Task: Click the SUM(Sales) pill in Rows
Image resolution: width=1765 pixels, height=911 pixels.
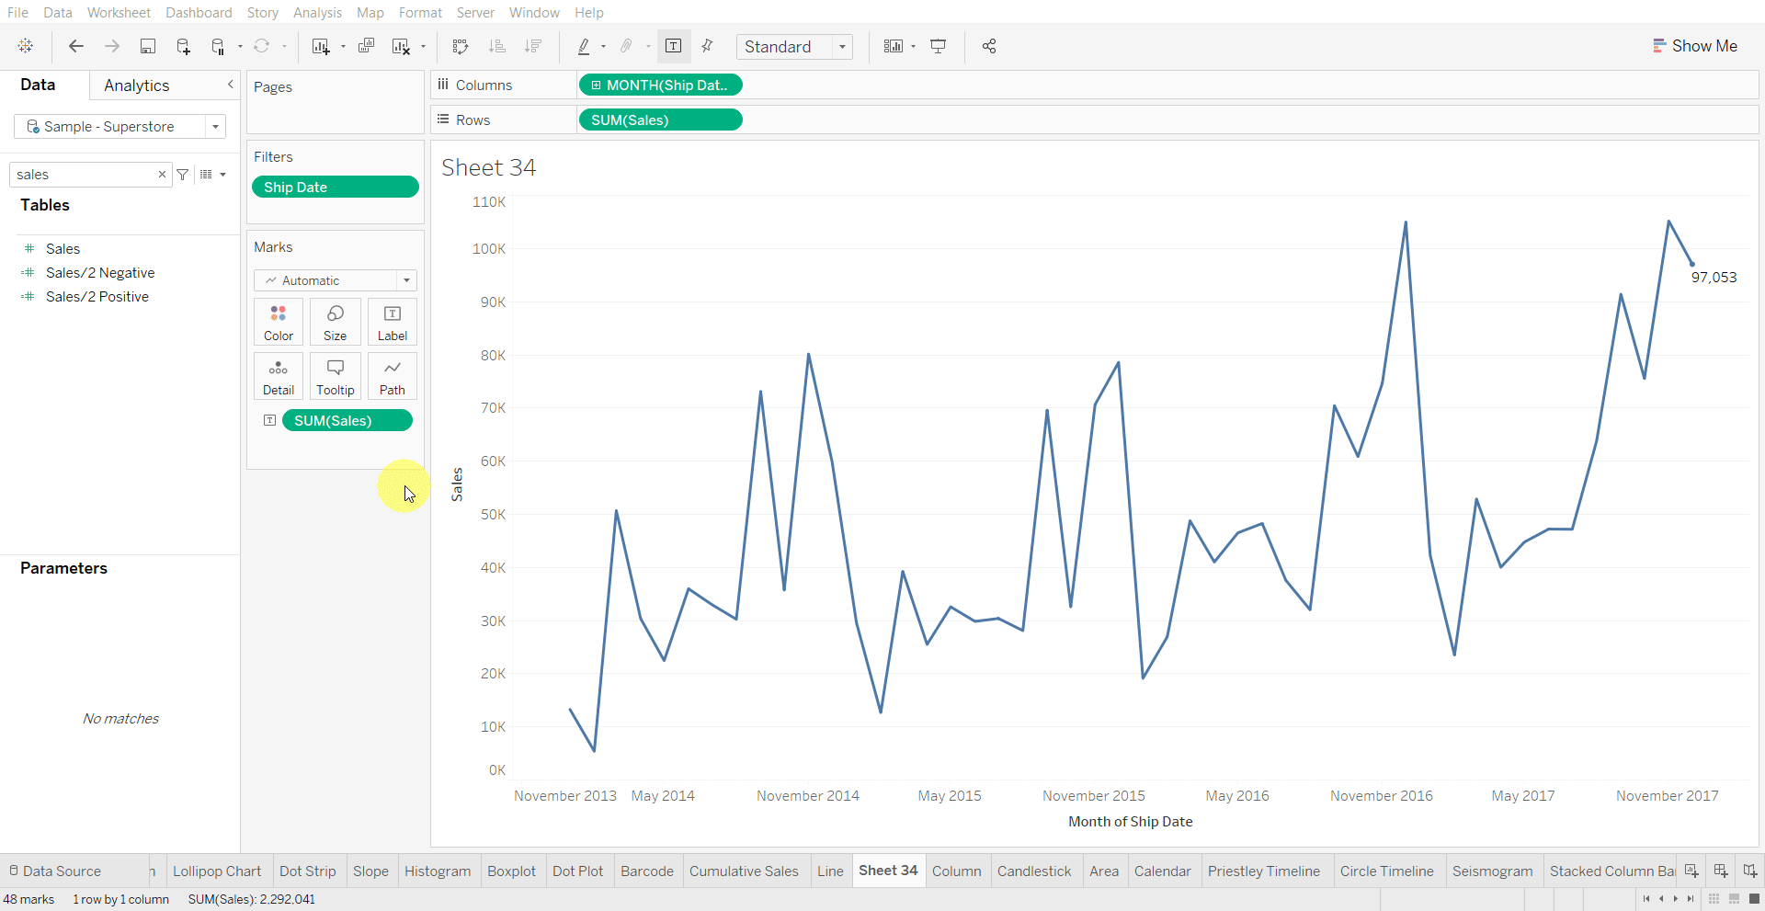Action: [660, 120]
